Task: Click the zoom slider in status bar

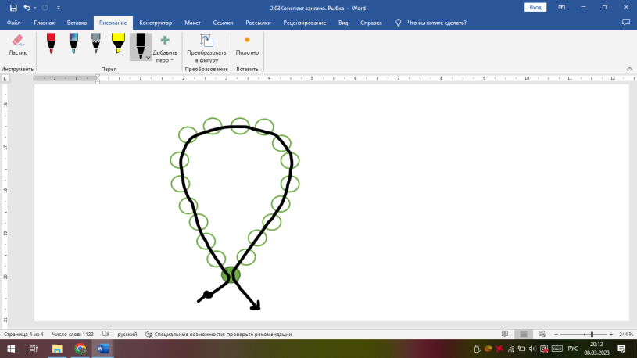Action: click(592, 334)
